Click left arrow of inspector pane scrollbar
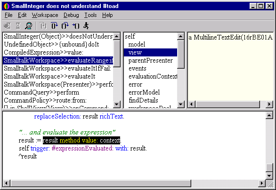Screen dimensions: 276x190 192,104
